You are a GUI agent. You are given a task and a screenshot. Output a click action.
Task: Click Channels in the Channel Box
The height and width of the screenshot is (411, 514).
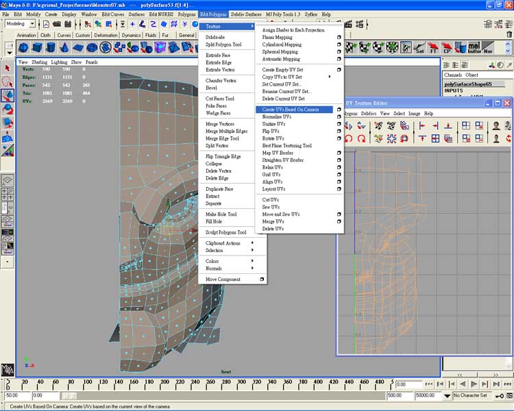pos(453,75)
